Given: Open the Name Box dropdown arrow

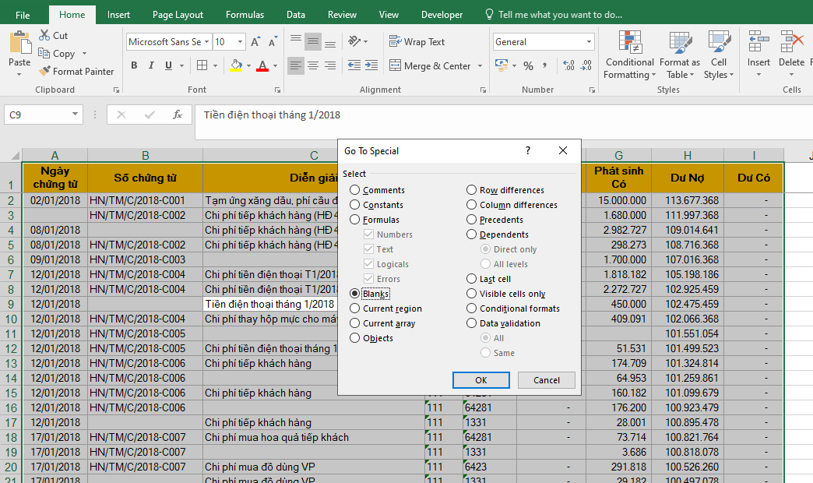Looking at the screenshot, I should point(76,115).
